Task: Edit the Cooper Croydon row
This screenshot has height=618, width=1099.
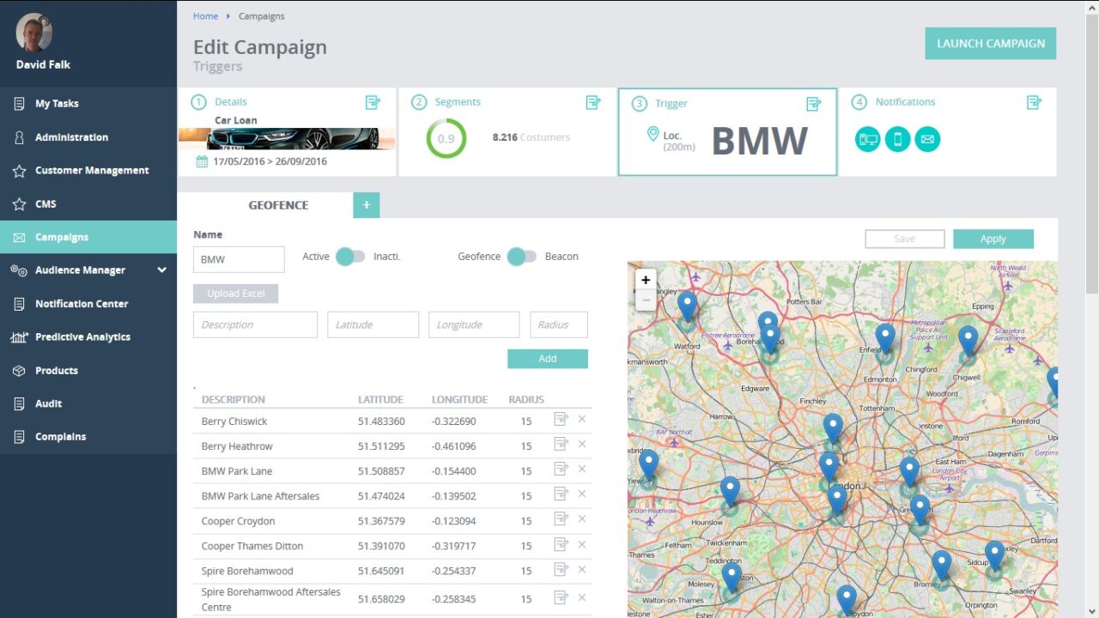Action: click(562, 518)
